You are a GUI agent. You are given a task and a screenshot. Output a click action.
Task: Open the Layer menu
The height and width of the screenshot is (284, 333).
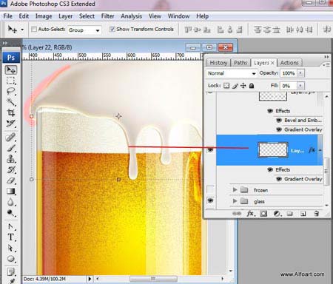coord(65,16)
